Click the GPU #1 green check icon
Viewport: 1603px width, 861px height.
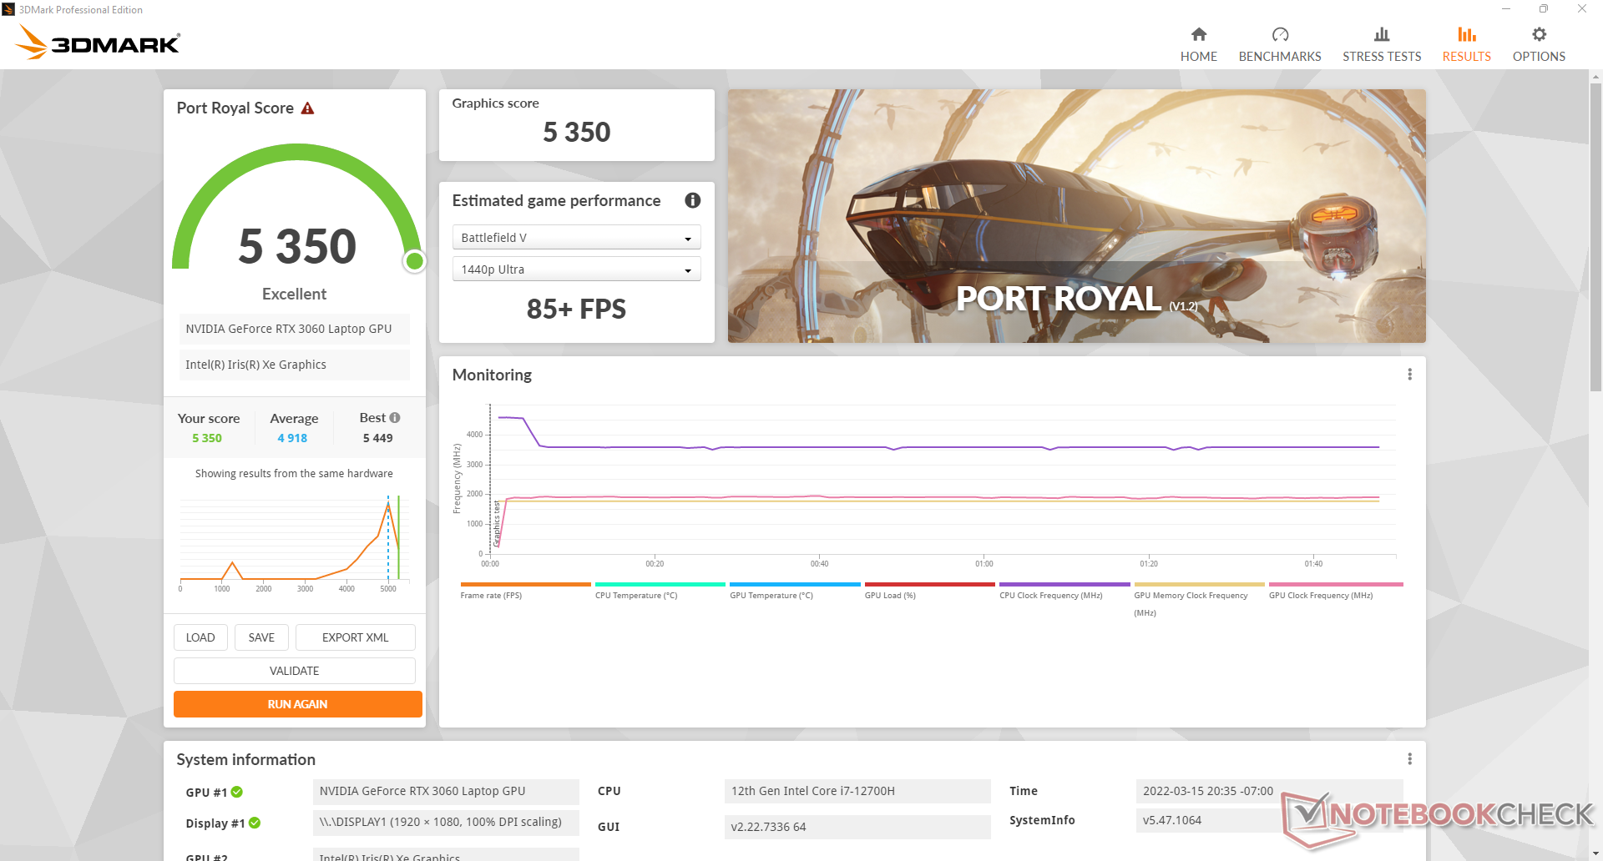pyautogui.click(x=237, y=792)
